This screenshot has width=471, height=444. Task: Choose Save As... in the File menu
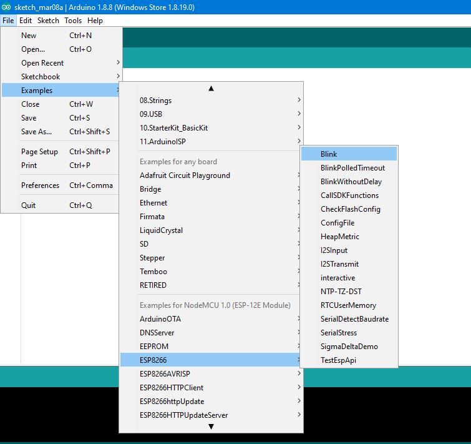[x=61, y=132]
